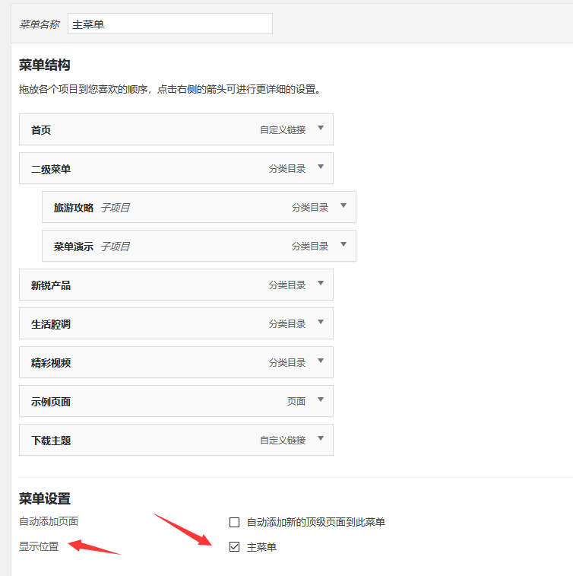573x576 pixels.
Task: Expand the 二级菜单 item settings arrow
Action: pos(321,167)
